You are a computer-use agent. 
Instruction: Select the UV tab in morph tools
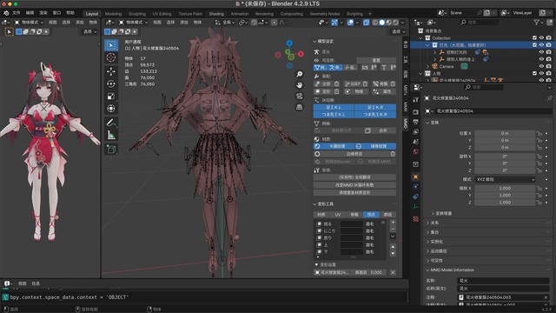[338, 215]
